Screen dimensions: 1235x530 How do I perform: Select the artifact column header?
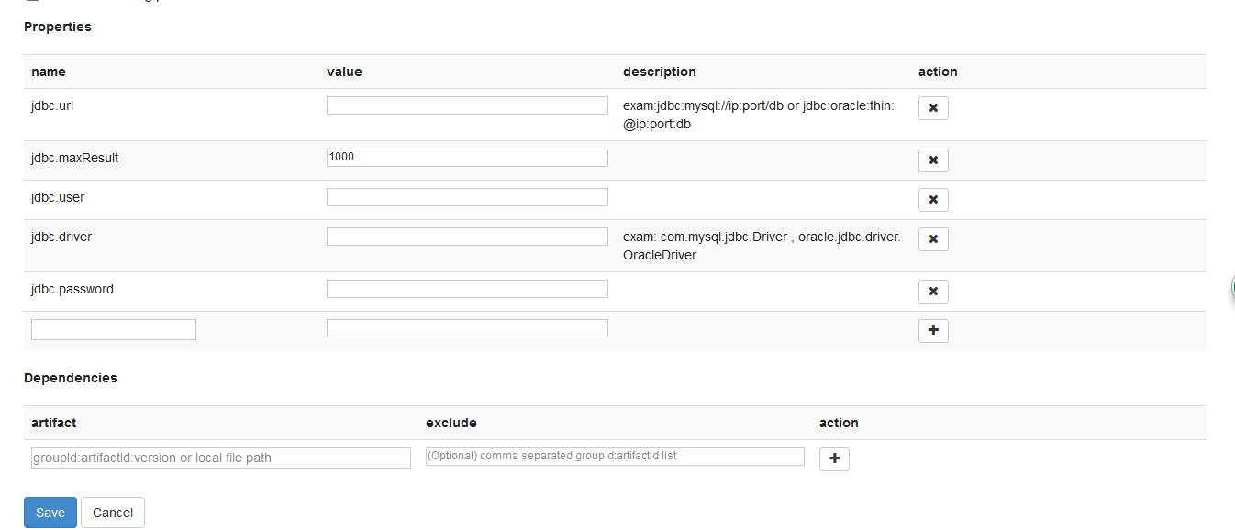tap(54, 423)
